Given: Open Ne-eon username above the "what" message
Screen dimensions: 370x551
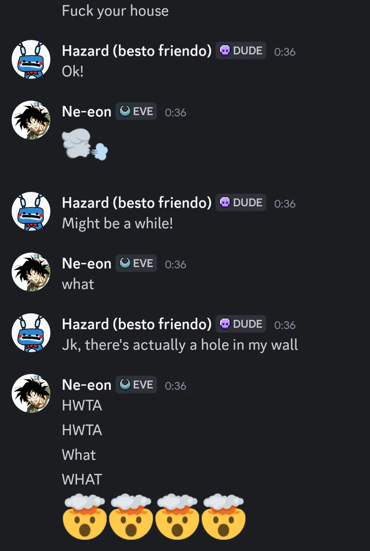Looking at the screenshot, I should (x=86, y=263).
